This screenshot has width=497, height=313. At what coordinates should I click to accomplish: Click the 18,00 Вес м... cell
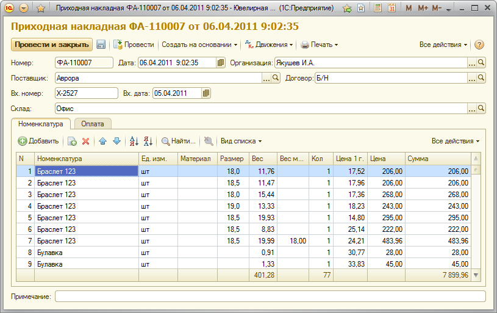[x=293, y=241]
